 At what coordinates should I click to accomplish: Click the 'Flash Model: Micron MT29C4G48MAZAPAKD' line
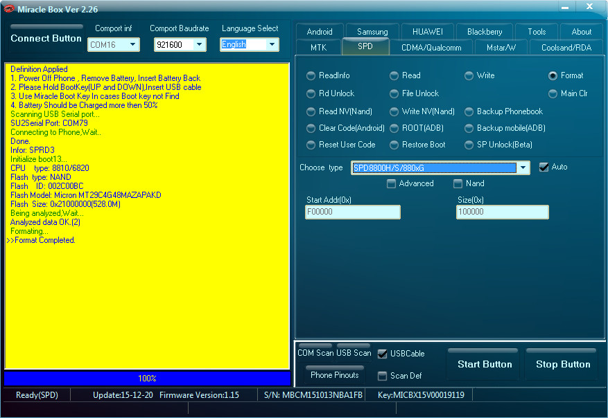click(x=86, y=195)
